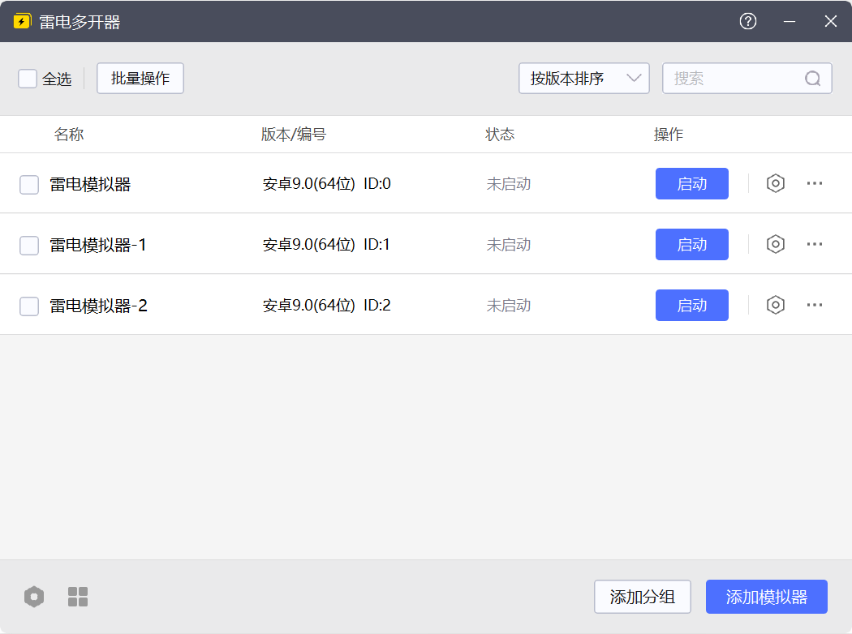
Task: Open the 批量操作 batch operations menu
Action: [140, 78]
